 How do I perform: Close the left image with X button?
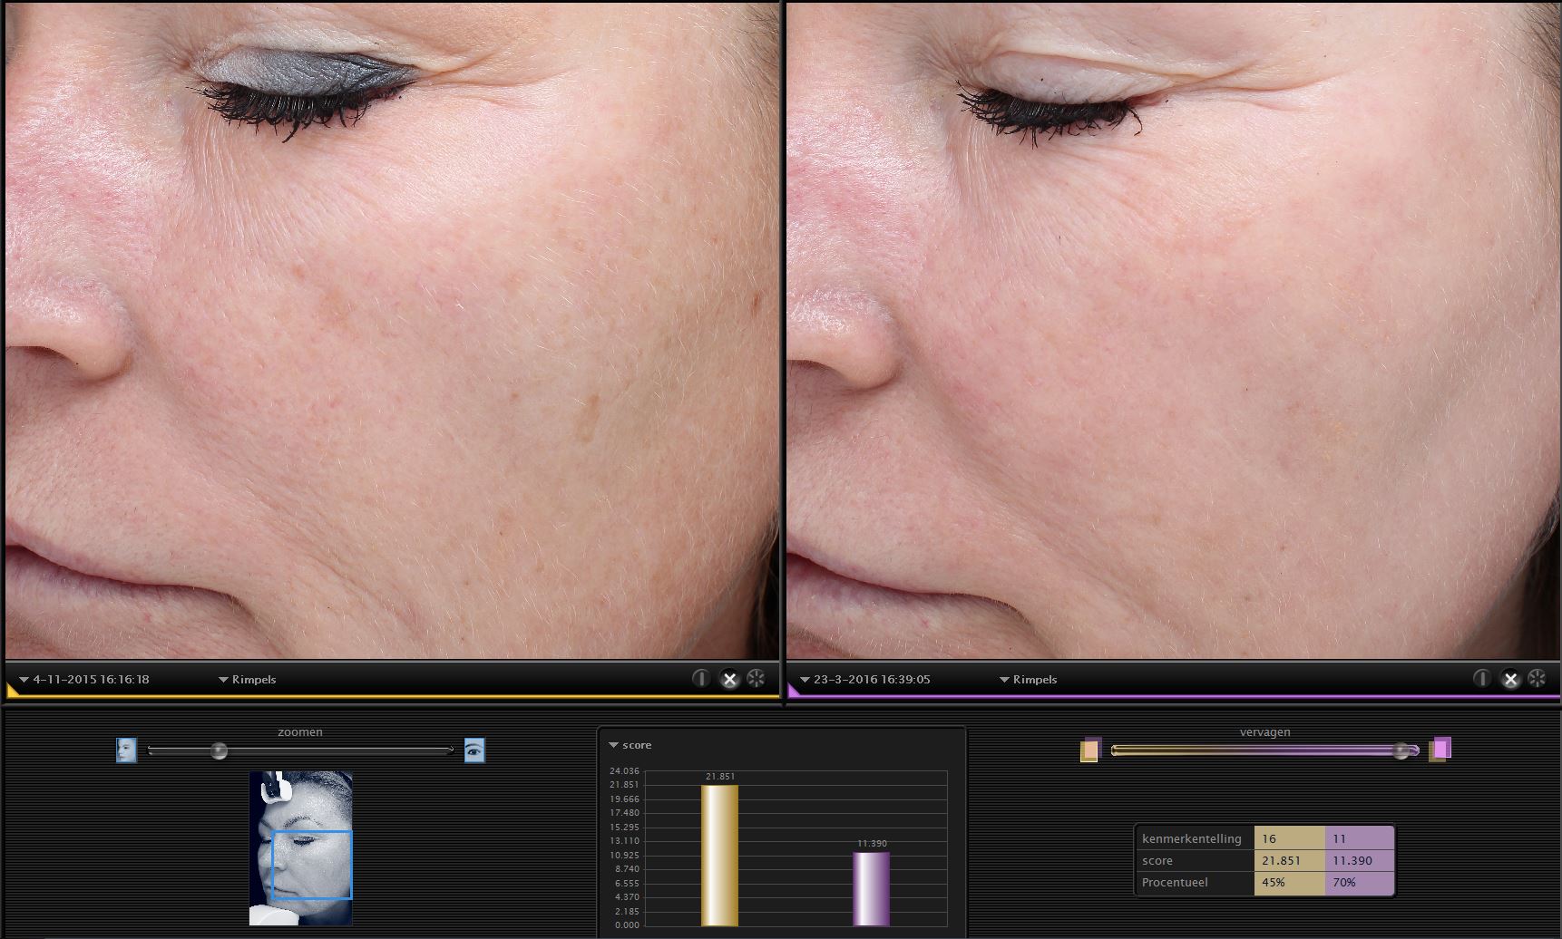click(729, 679)
